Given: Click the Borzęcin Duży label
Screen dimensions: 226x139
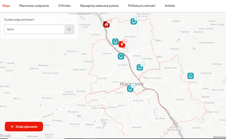Looking at the screenshot, I should click(51, 73).
